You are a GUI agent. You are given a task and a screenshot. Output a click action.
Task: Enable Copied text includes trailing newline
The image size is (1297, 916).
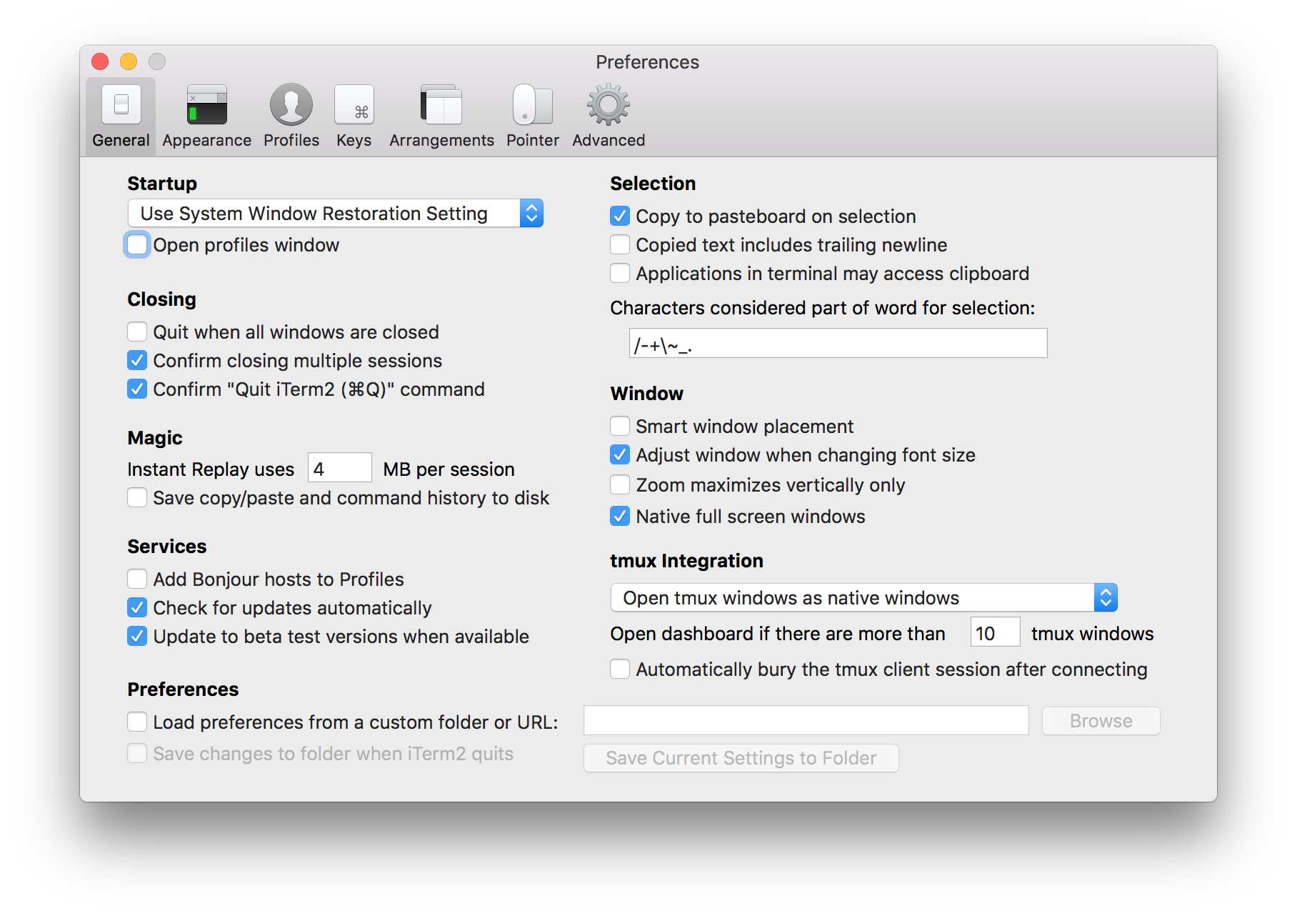pos(620,244)
